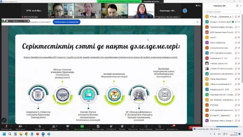Open the More options icon with badge
This screenshot has height=137, width=243.
(172, 127)
